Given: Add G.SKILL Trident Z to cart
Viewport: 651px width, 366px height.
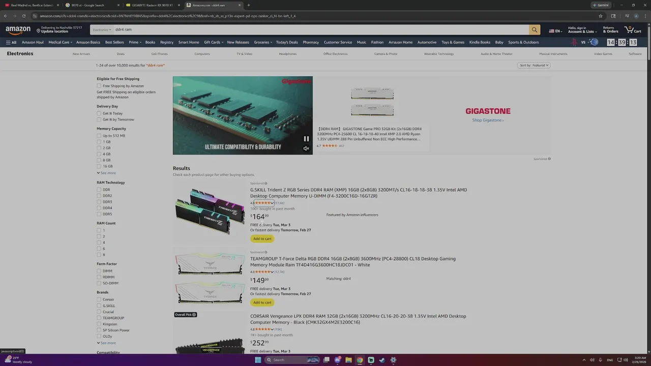Looking at the screenshot, I should pos(262,238).
